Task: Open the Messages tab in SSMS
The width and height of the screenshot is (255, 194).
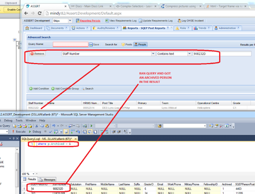Action: point(48,179)
